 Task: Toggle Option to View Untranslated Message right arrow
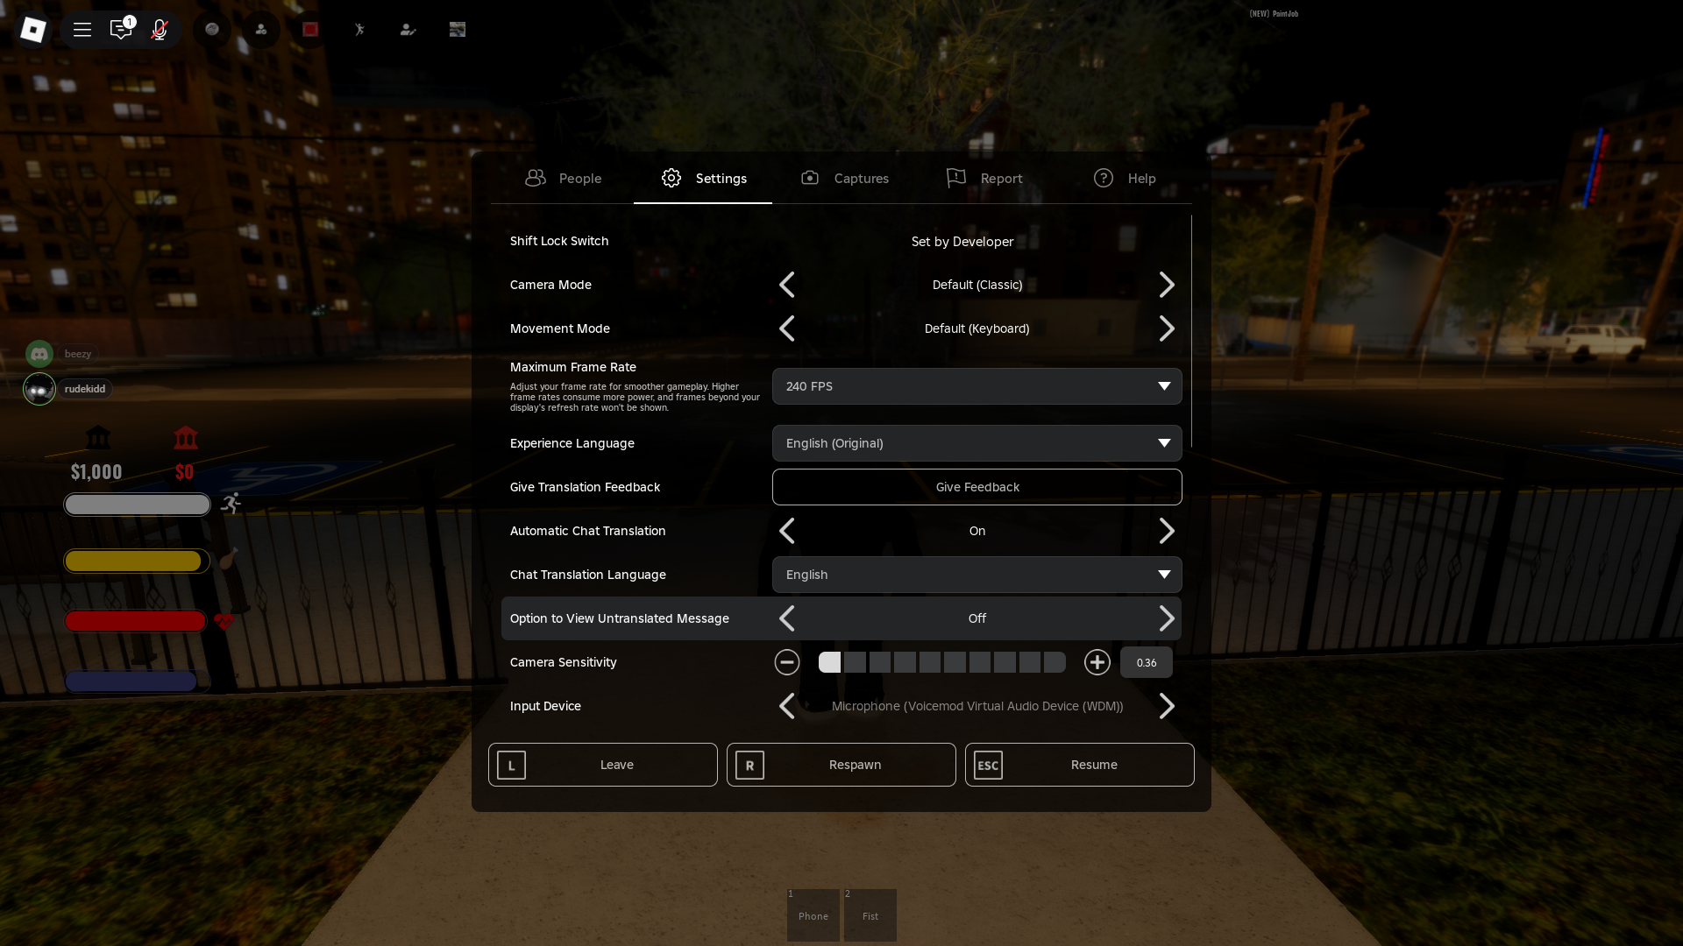click(1167, 618)
